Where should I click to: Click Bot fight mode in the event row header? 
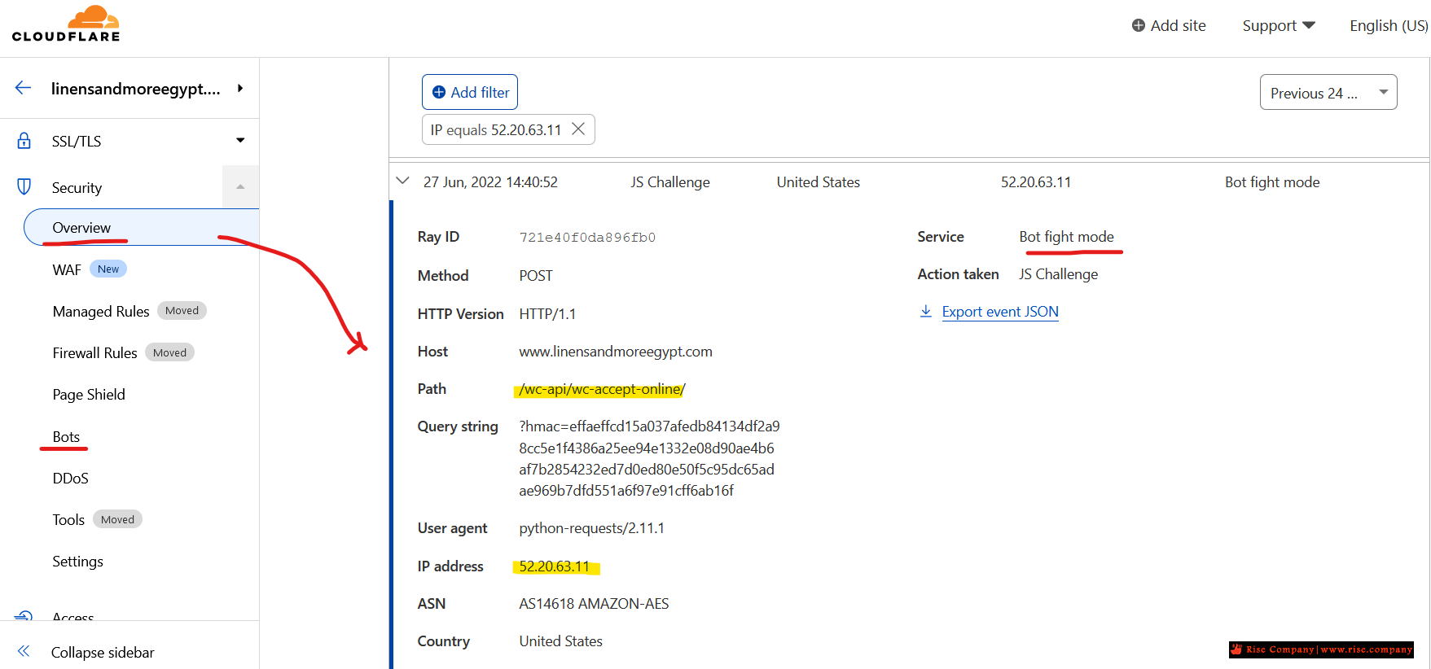click(x=1272, y=182)
